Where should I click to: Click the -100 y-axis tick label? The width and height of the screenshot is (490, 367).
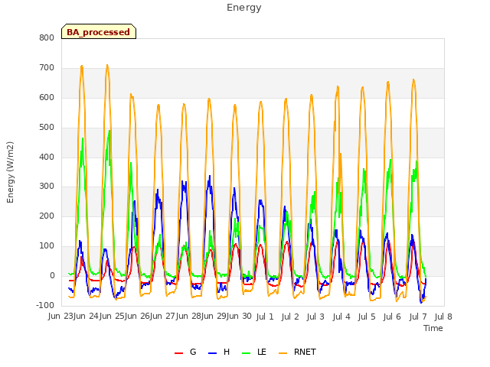[45, 305]
